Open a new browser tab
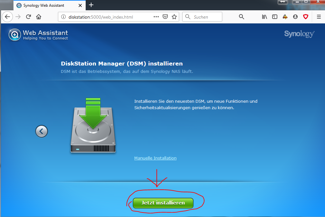325x217 pixels. click(x=91, y=5)
